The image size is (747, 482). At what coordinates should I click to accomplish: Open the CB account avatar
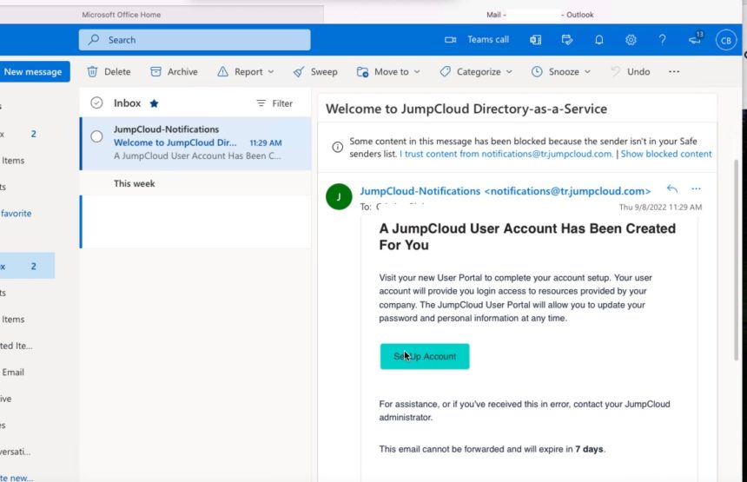(x=725, y=41)
